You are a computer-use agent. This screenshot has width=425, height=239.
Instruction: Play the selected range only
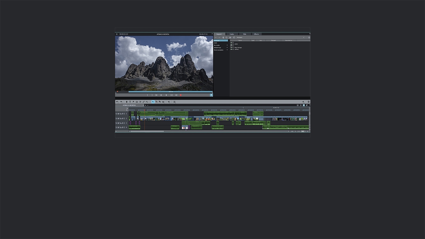171,95
